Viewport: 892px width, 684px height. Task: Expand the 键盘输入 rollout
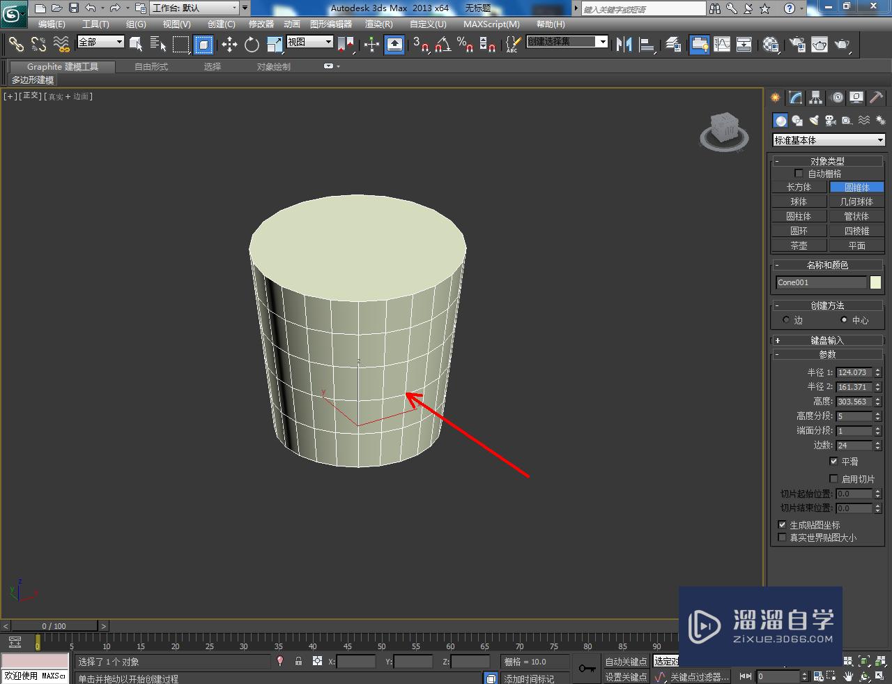(827, 340)
